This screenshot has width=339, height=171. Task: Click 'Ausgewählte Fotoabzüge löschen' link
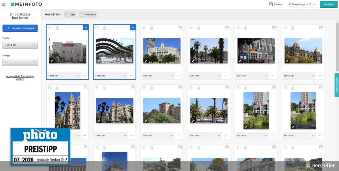[20, 78]
